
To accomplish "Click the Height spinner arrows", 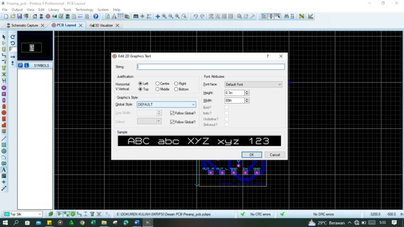I will (x=247, y=93).
